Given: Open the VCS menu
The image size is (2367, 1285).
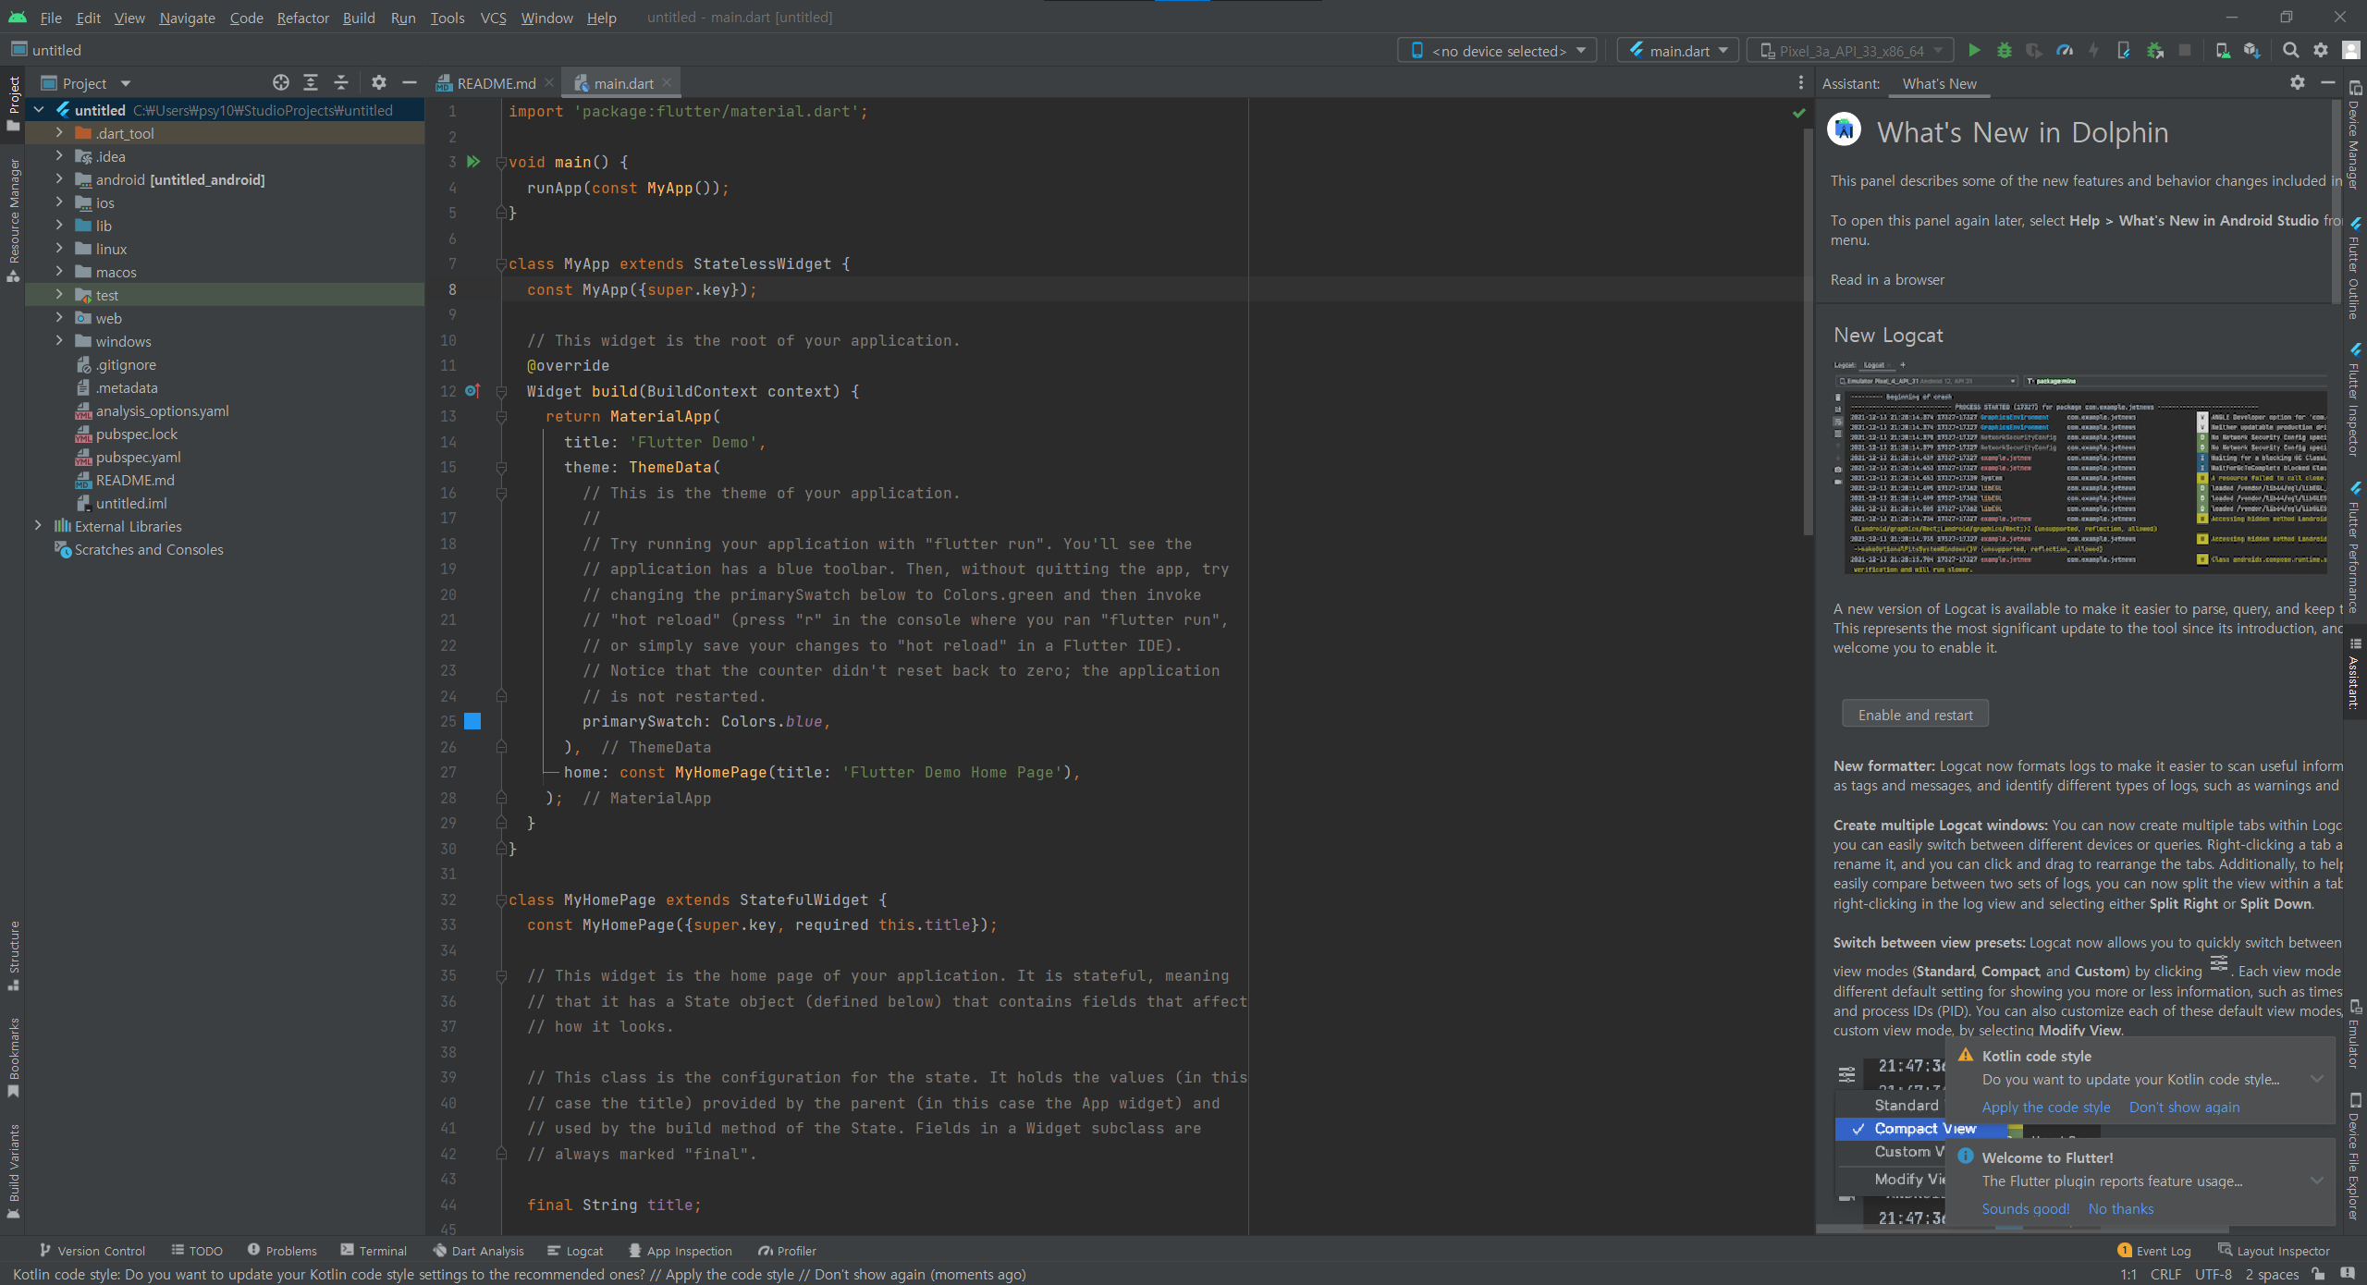Looking at the screenshot, I should pos(493,18).
